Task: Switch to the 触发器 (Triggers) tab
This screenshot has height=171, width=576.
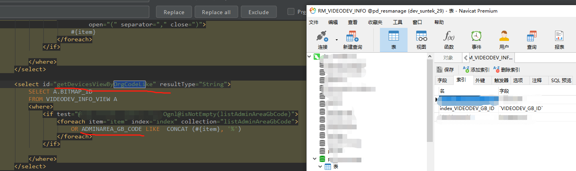Action: pos(501,80)
